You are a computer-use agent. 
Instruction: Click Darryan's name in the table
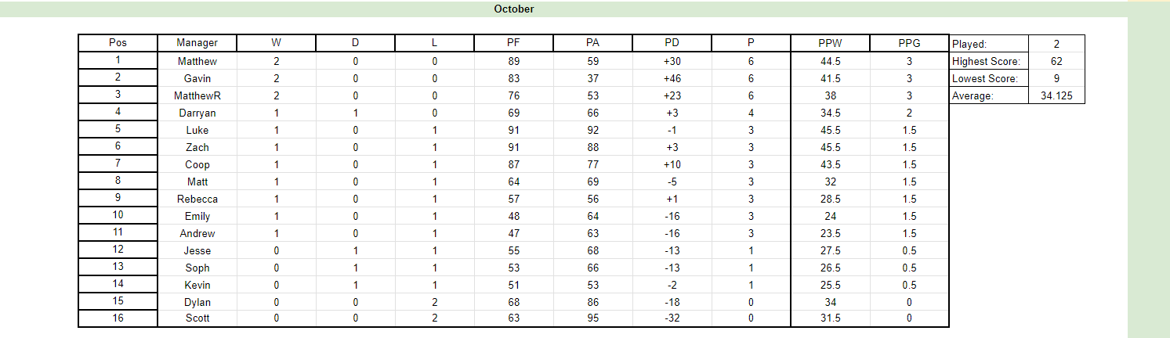[197, 113]
